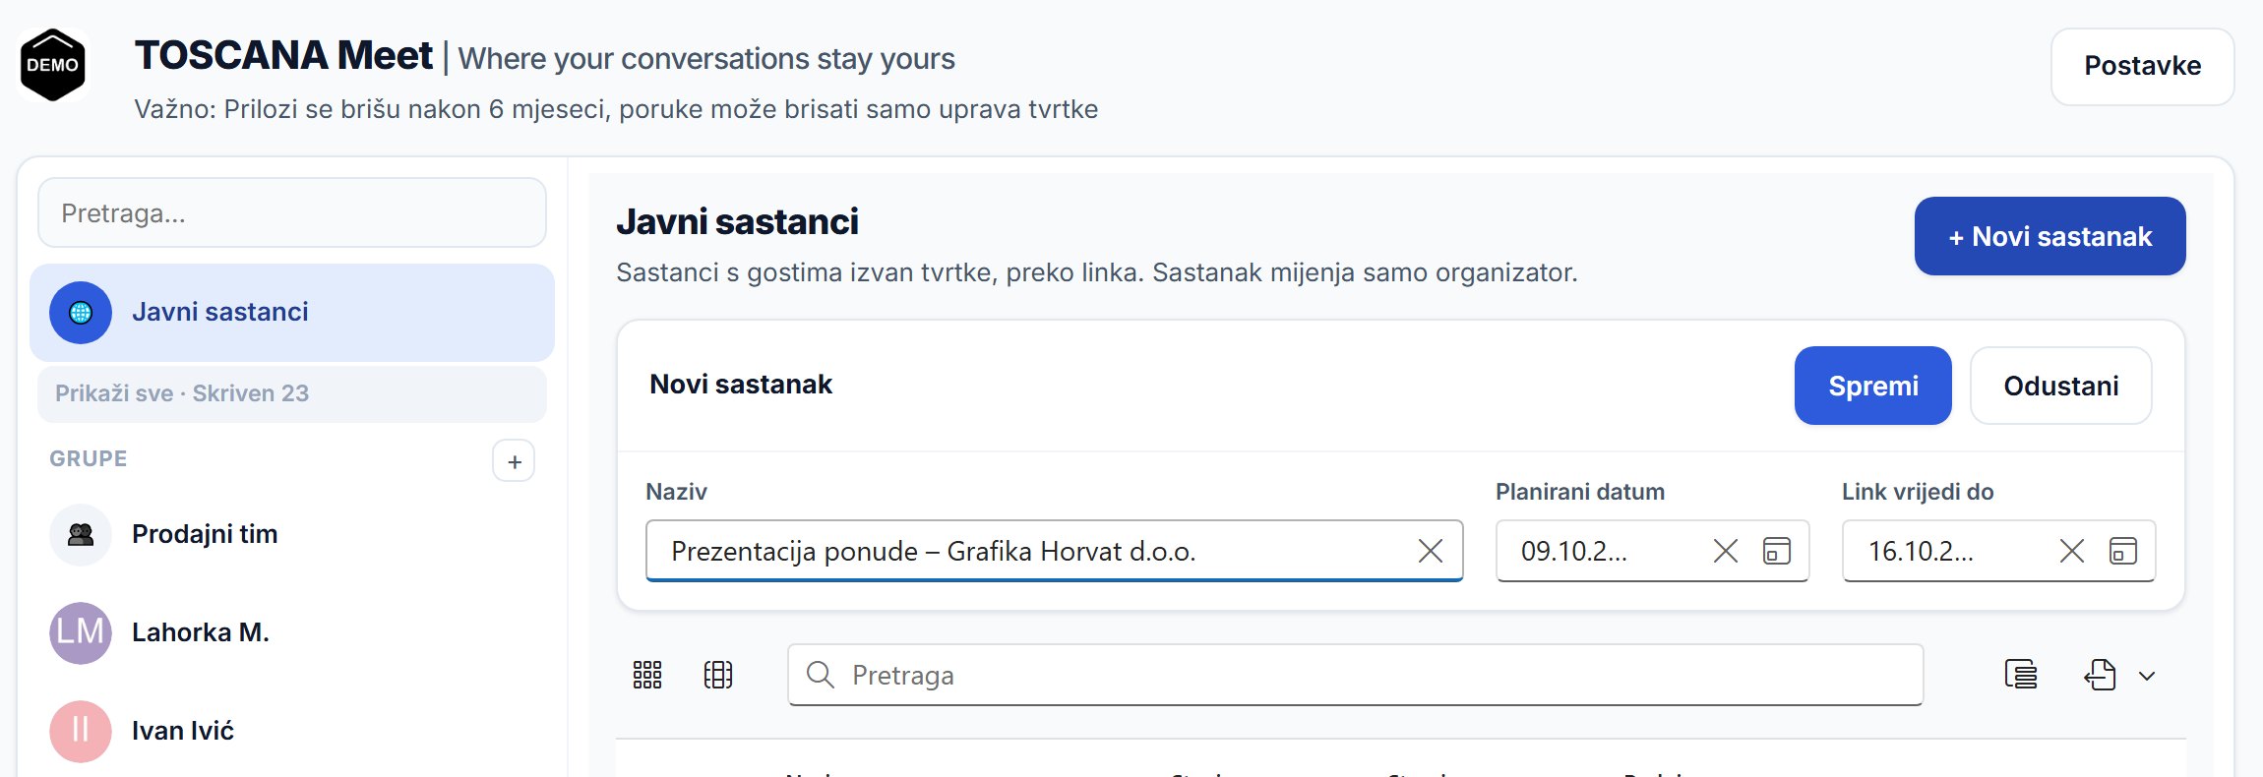Click the magnifier icon in Pretraga
The height and width of the screenshot is (777, 2263).
coord(820,675)
